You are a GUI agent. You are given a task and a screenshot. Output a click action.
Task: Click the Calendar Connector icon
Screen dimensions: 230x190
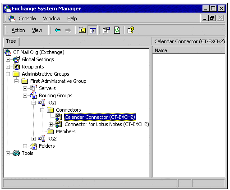pyautogui.click(x=59, y=117)
